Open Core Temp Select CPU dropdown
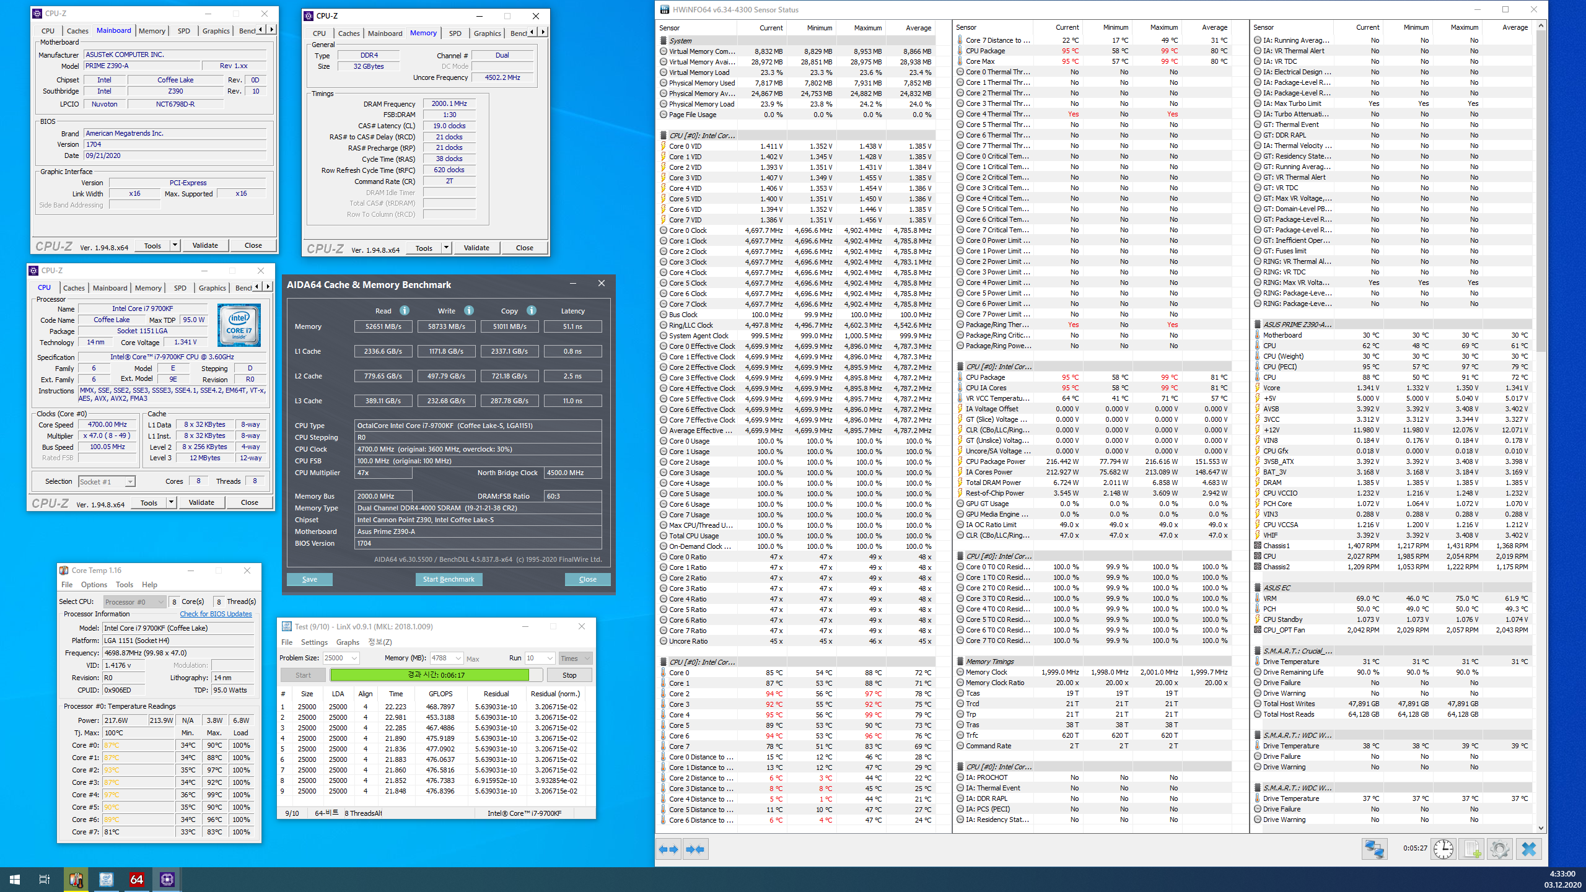Viewport: 1586px width, 892px height. click(134, 601)
